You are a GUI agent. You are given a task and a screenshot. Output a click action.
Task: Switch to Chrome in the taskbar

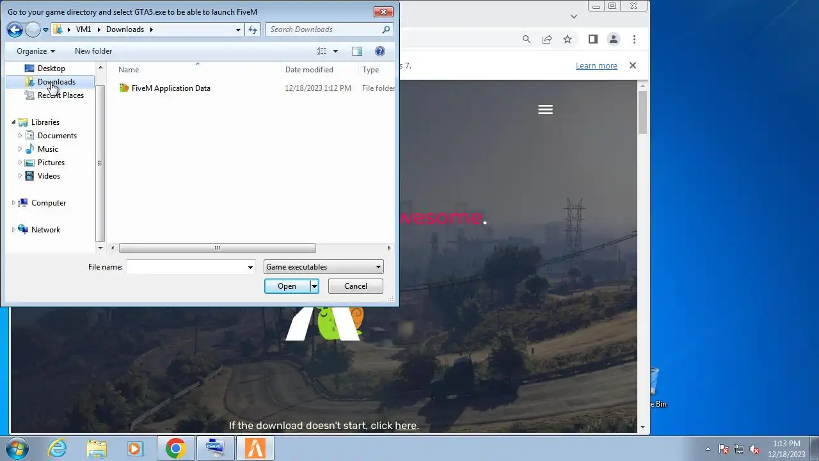(x=176, y=449)
